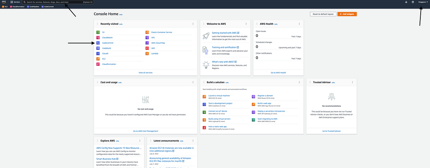The height and width of the screenshot is (168, 430).
Task: Click the EC2 icon in Recently visited
Action: [x=98, y=59]
